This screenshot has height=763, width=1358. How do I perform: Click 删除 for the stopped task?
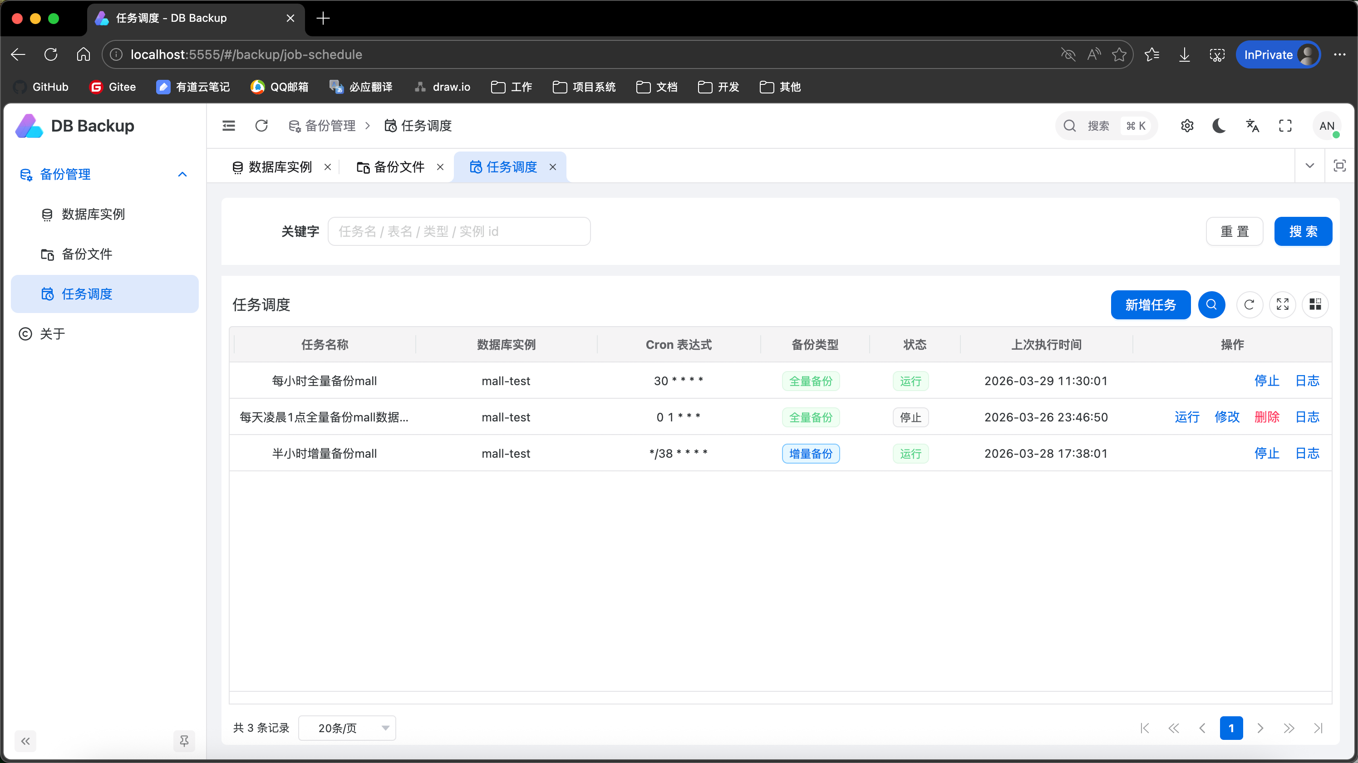pyautogui.click(x=1267, y=417)
